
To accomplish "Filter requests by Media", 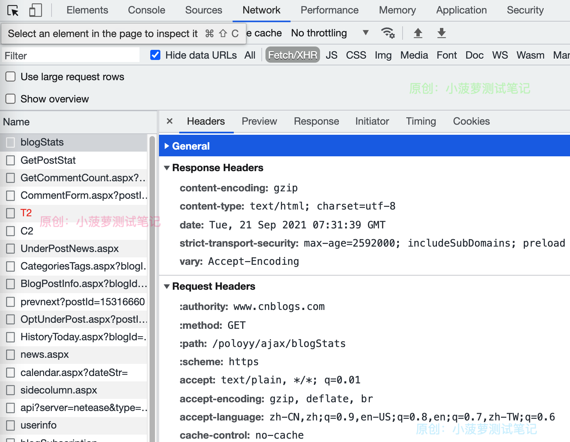I will click(414, 55).
